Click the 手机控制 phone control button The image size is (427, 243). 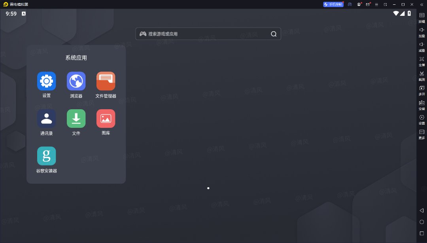(x=333, y=4)
